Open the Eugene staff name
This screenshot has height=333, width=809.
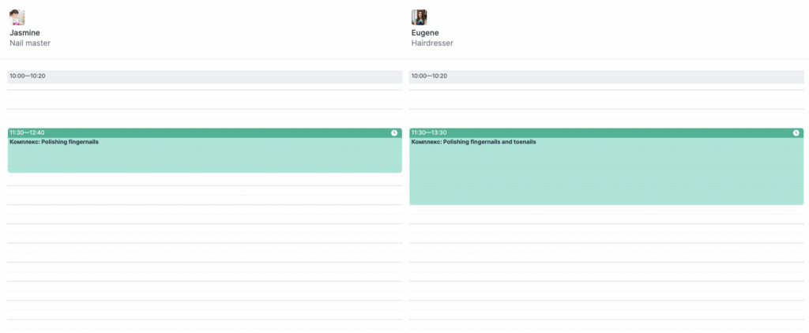(x=426, y=33)
